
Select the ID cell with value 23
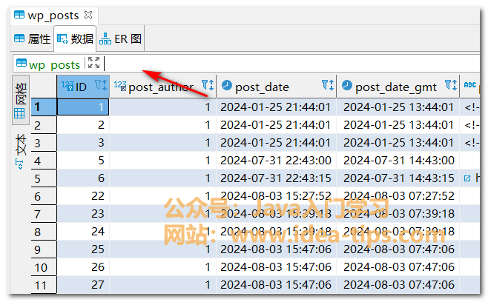[83, 213]
